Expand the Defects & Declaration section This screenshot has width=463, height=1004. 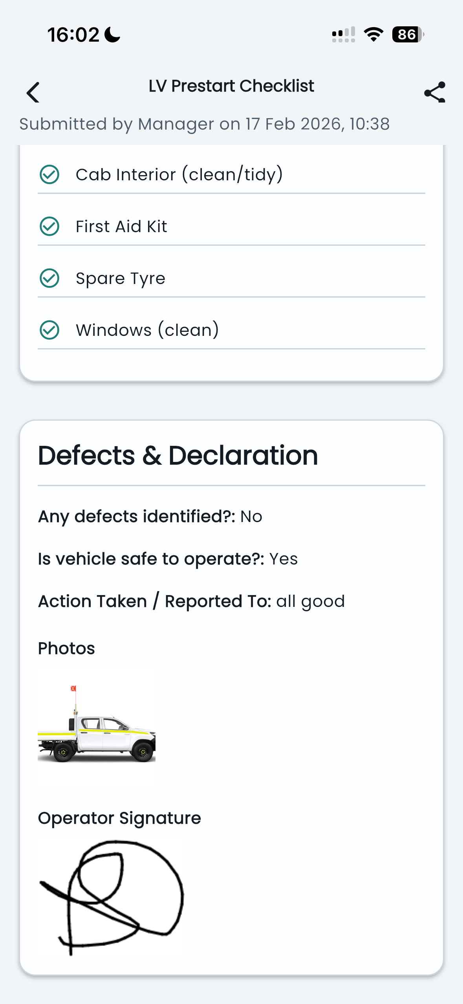click(x=178, y=455)
